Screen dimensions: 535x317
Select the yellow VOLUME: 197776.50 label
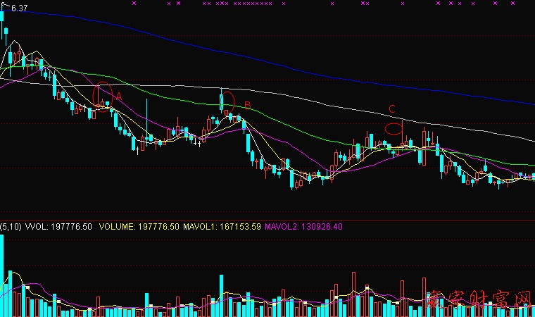(139, 227)
